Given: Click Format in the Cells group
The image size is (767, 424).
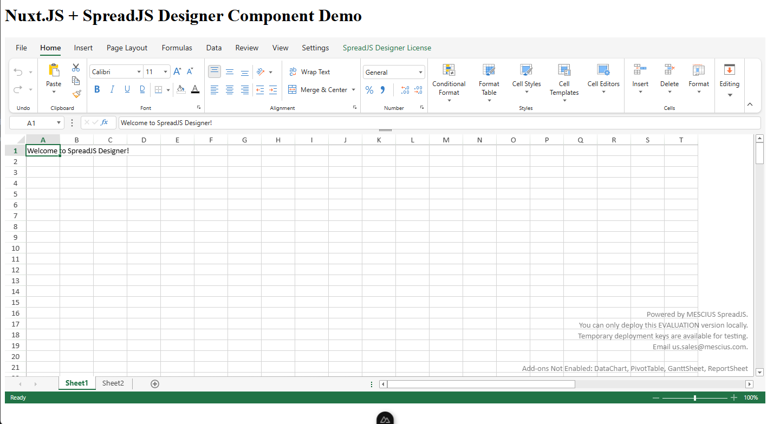Looking at the screenshot, I should [699, 79].
